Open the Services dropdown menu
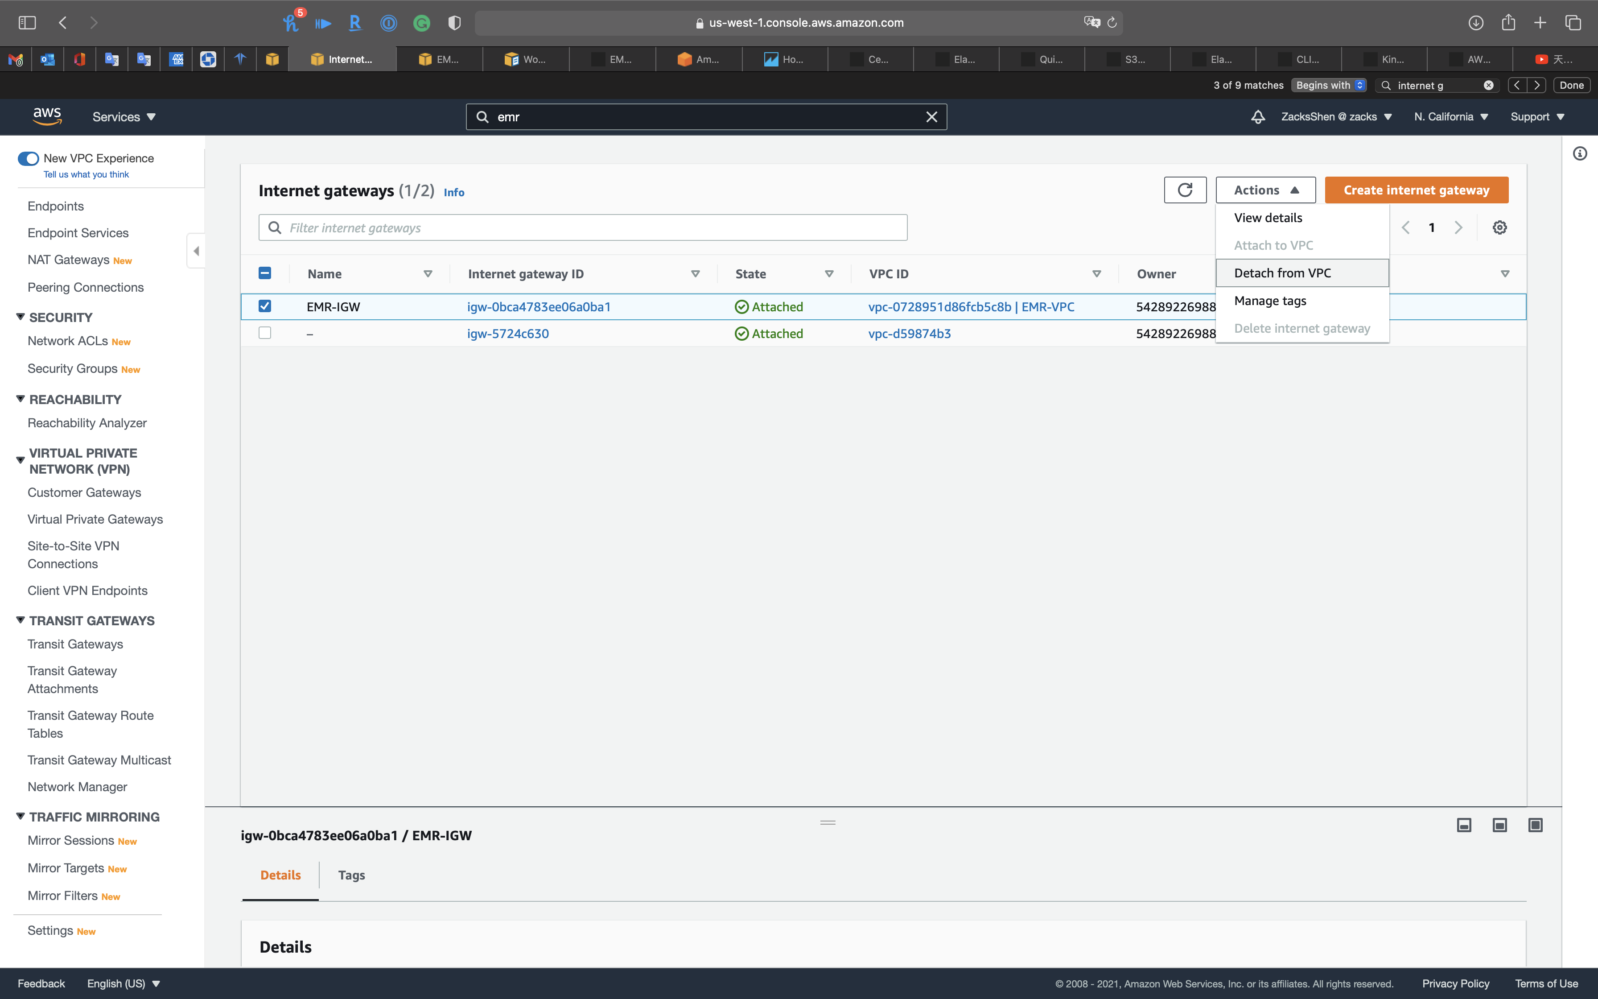This screenshot has width=1598, height=999. 124,117
